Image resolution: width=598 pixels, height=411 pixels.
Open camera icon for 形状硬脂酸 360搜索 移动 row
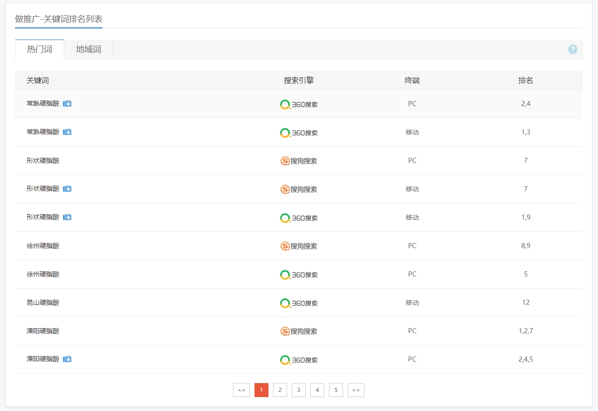67,217
